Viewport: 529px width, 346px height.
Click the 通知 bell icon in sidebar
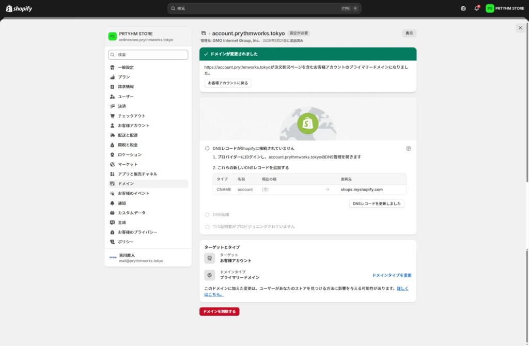pyautogui.click(x=112, y=203)
